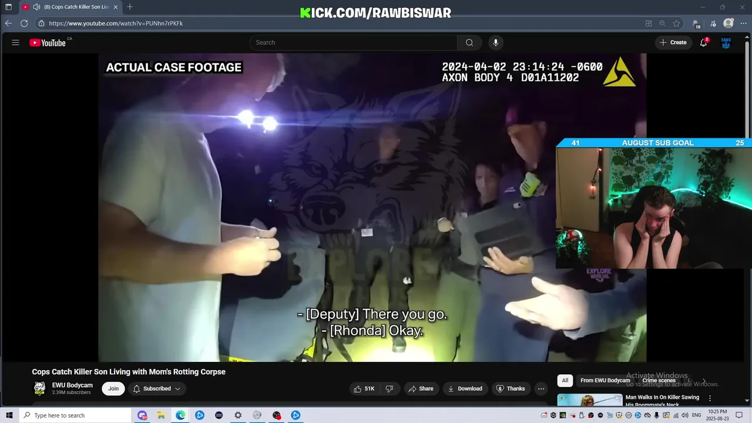Download the video

click(x=465, y=388)
